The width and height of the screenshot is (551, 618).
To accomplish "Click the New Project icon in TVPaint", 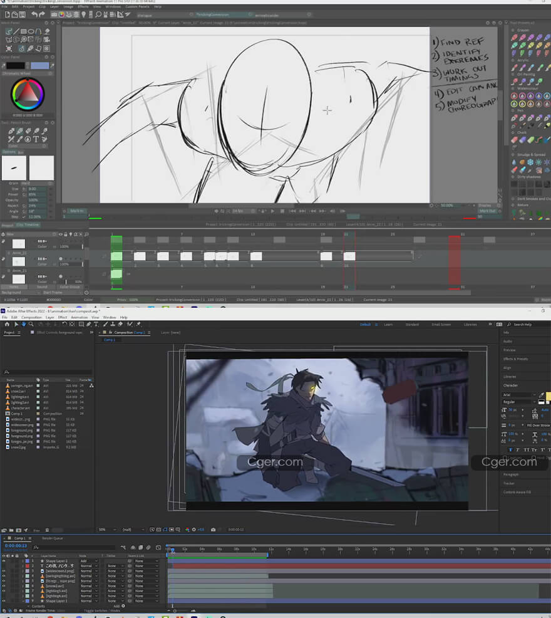I will 7,14.
